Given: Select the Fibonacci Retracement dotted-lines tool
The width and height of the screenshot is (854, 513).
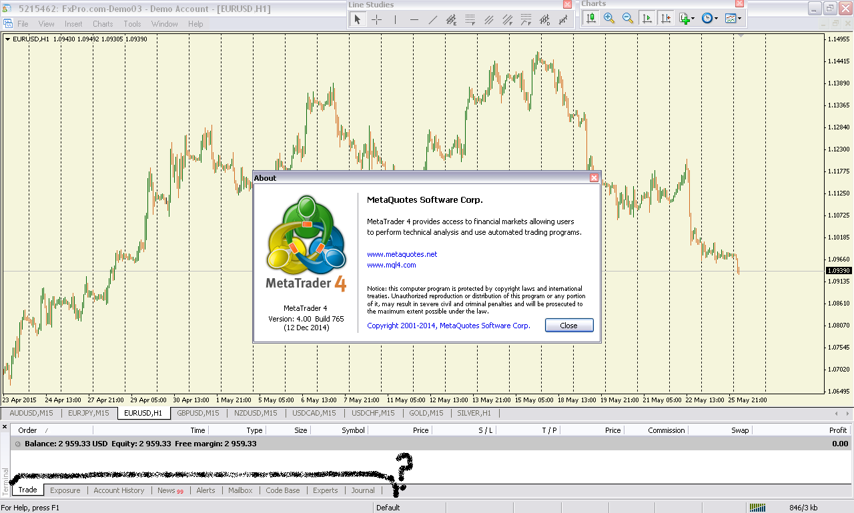Looking at the screenshot, I should [x=470, y=19].
